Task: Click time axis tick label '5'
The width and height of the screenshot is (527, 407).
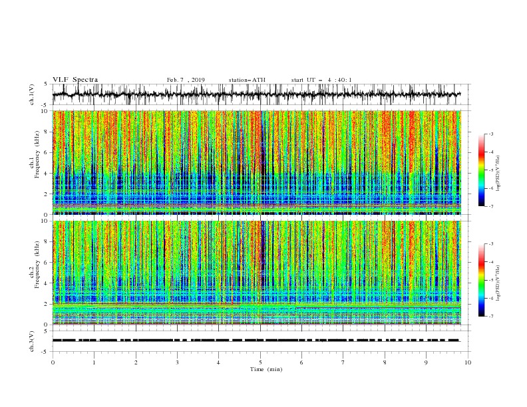Action: pos(260,362)
